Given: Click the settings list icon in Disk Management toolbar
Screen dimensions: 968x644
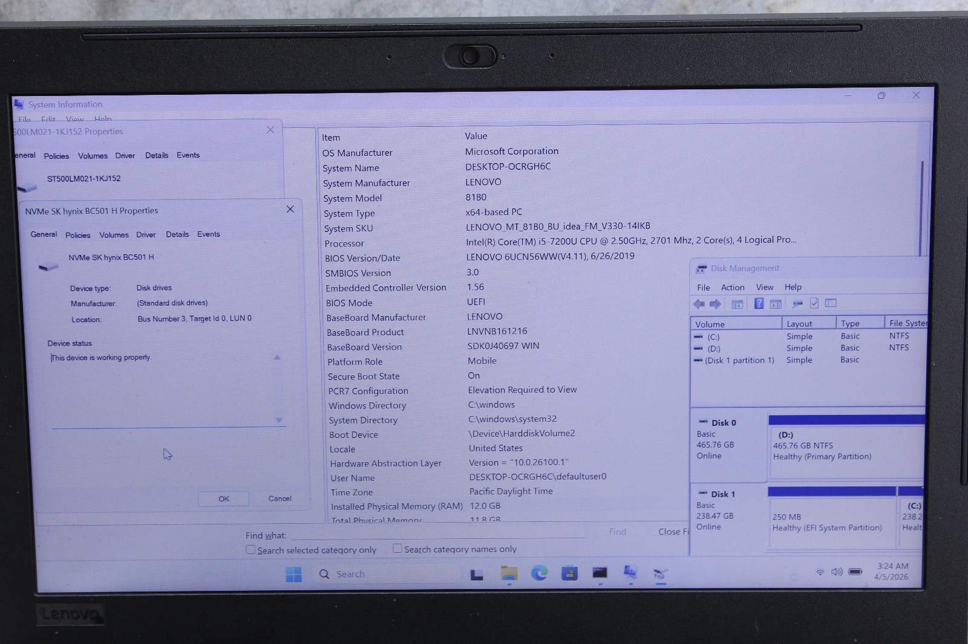Looking at the screenshot, I should coord(831,303).
